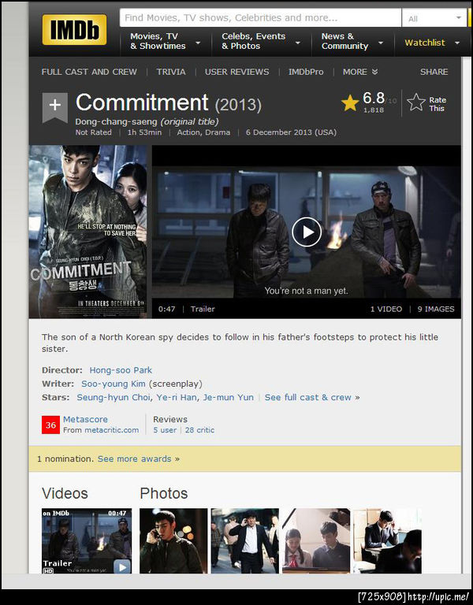Open the Watchlist dropdown

click(432, 43)
